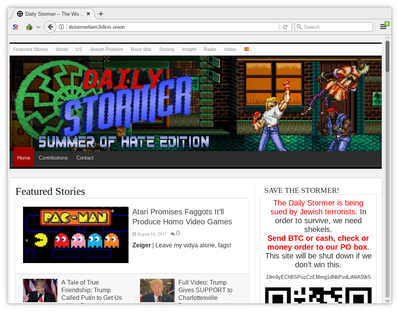Open the World navigation section

tap(61, 49)
